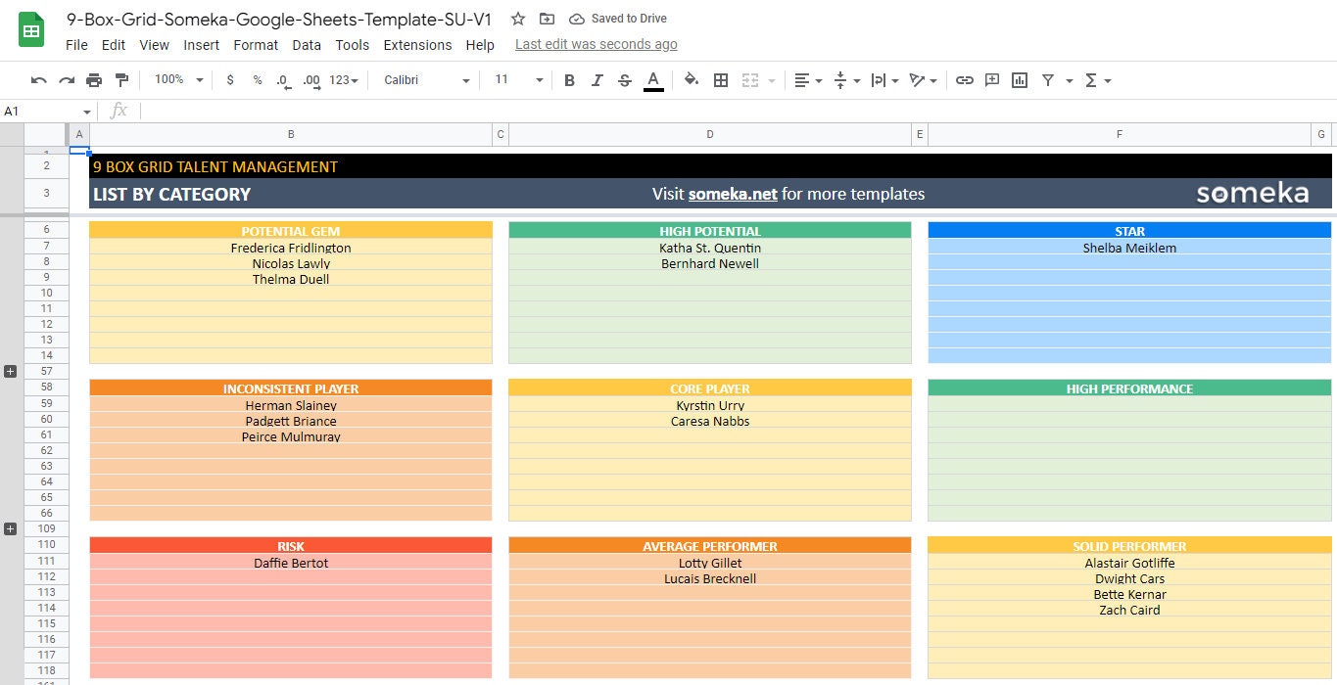Image resolution: width=1337 pixels, height=685 pixels.
Task: Open the text color picker
Action: (x=653, y=79)
